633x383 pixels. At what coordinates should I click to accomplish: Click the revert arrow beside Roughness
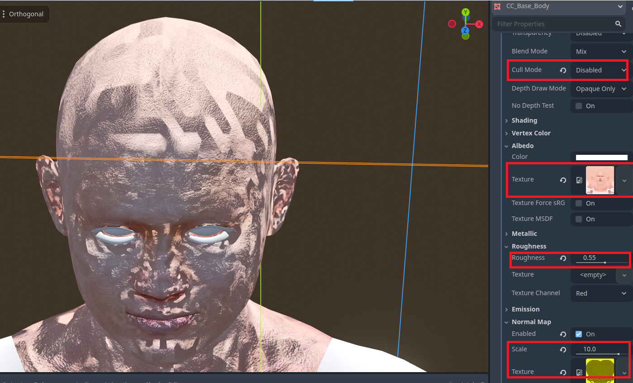point(562,258)
